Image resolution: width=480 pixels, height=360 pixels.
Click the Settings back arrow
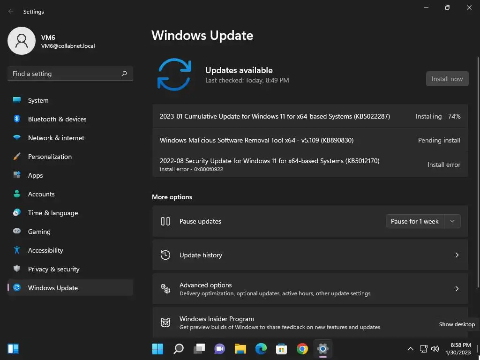coord(11,11)
